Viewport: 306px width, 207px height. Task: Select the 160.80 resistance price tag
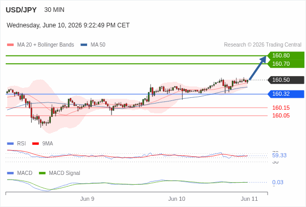pyautogui.click(x=286, y=55)
